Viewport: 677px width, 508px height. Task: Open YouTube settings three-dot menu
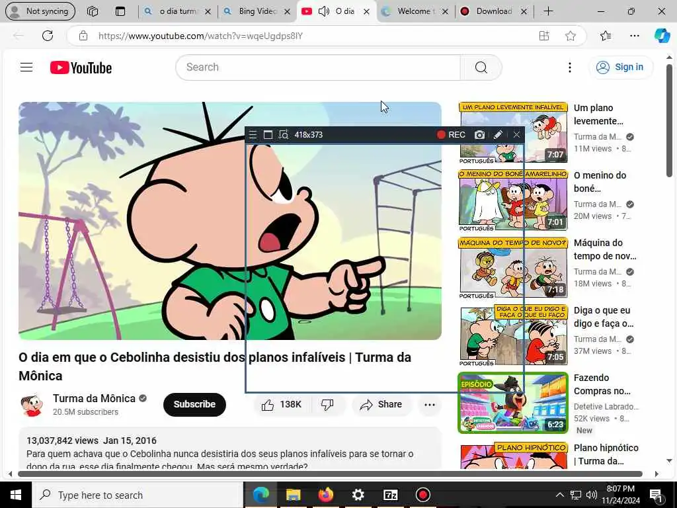569,67
